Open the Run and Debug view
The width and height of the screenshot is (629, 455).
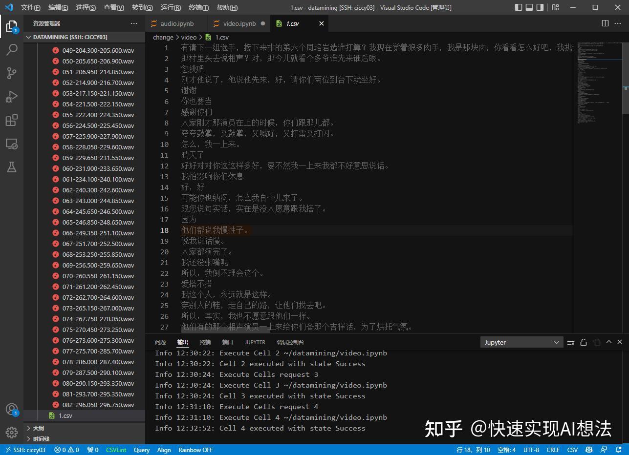12,96
